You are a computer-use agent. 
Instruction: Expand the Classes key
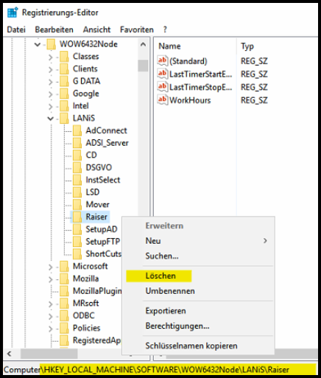click(x=51, y=57)
